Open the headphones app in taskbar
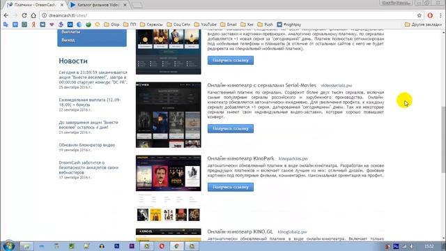The height and width of the screenshot is (251, 446). point(102,246)
